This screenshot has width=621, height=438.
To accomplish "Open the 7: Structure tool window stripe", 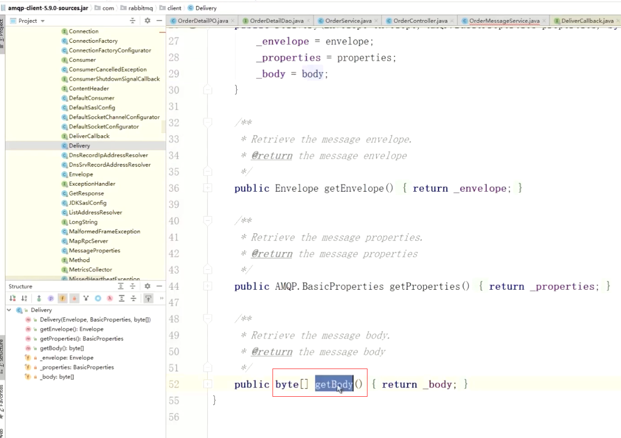I will (x=2, y=357).
